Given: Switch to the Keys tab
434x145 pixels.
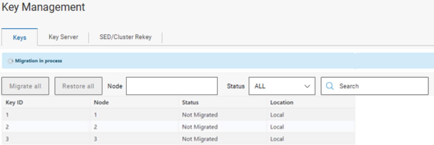Looking at the screenshot, I should pyautogui.click(x=20, y=37).
